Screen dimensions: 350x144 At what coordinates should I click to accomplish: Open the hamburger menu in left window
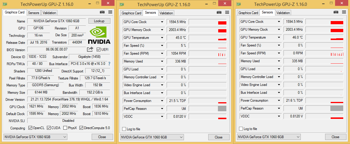click(x=110, y=12)
